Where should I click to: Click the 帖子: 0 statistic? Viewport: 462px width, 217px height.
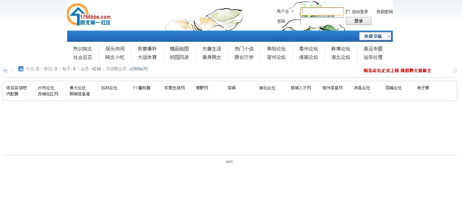click(x=69, y=69)
